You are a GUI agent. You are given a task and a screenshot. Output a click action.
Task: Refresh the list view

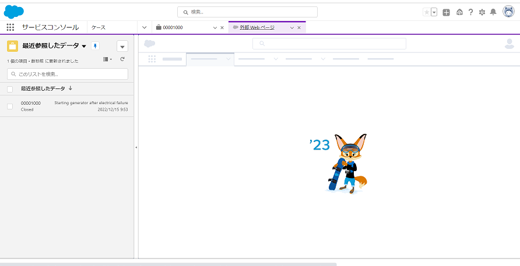pyautogui.click(x=122, y=59)
